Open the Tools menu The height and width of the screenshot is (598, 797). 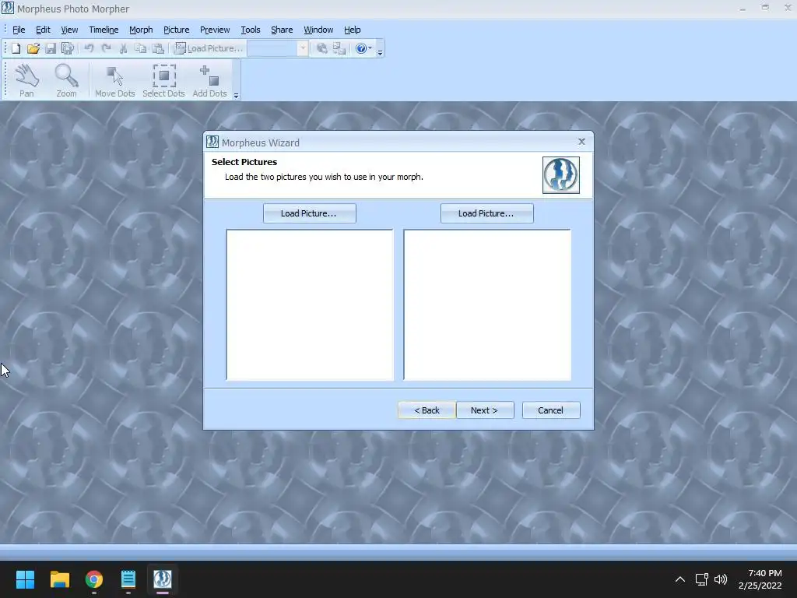pos(250,30)
